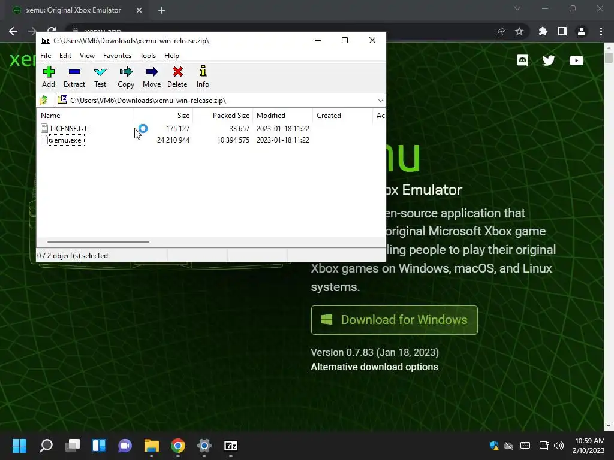Open Chrome tab search chevron
The width and height of the screenshot is (614, 460).
(x=517, y=8)
